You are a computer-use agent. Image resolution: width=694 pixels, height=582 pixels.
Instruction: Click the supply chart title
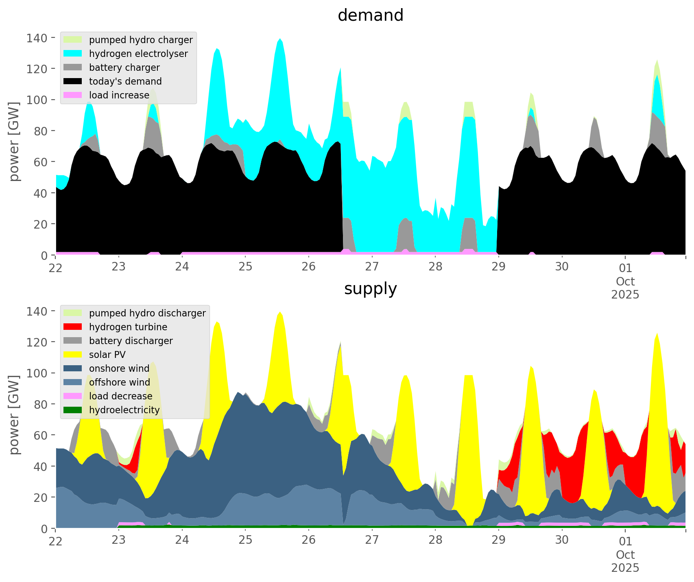point(371,289)
